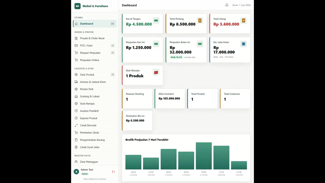Click the warehouse icon beside Gudang & Lokasi
325x183 pixels.
[x=76, y=96]
